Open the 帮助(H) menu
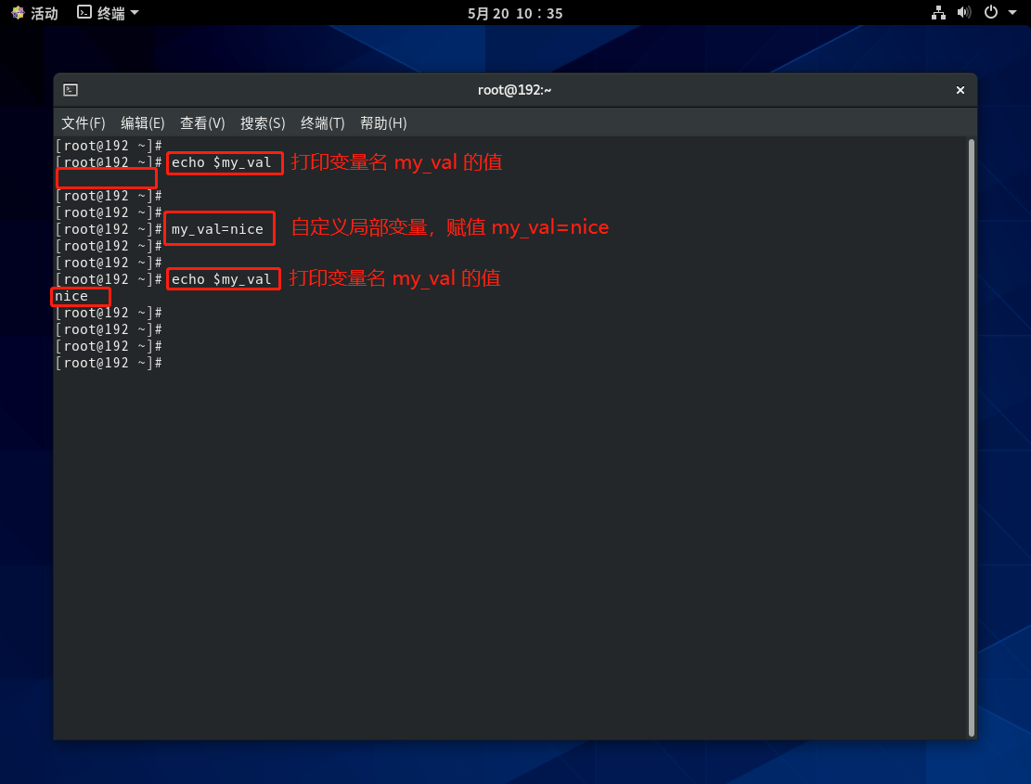Screen dimensions: 1031x784 (x=383, y=123)
